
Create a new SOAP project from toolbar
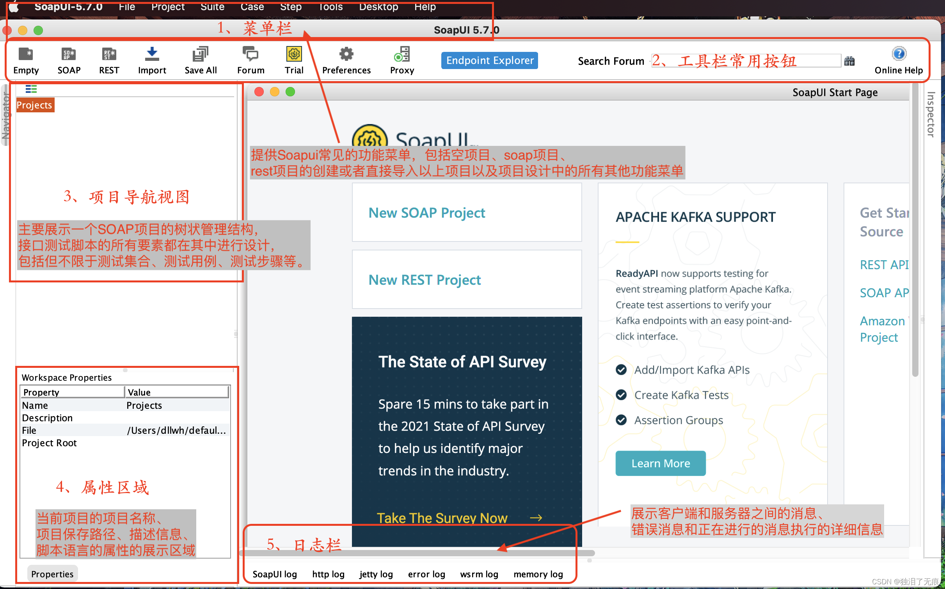pos(69,54)
